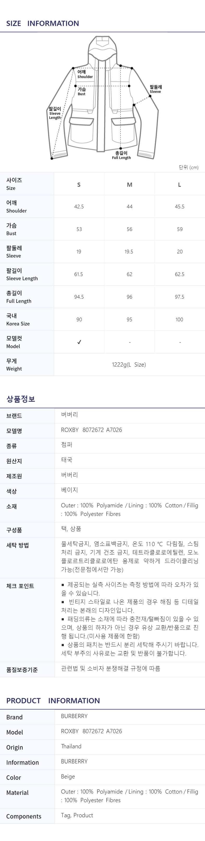Click the Sleeve Length label on diagram
This screenshot has height=841, width=205.
point(55,113)
